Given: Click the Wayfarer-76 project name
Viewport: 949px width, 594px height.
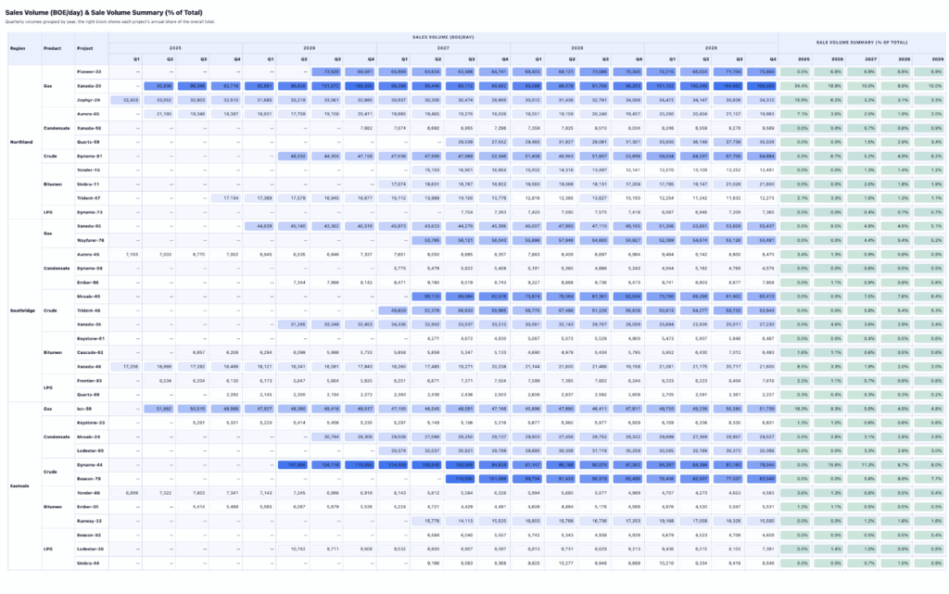Looking at the screenshot, I should (90, 240).
